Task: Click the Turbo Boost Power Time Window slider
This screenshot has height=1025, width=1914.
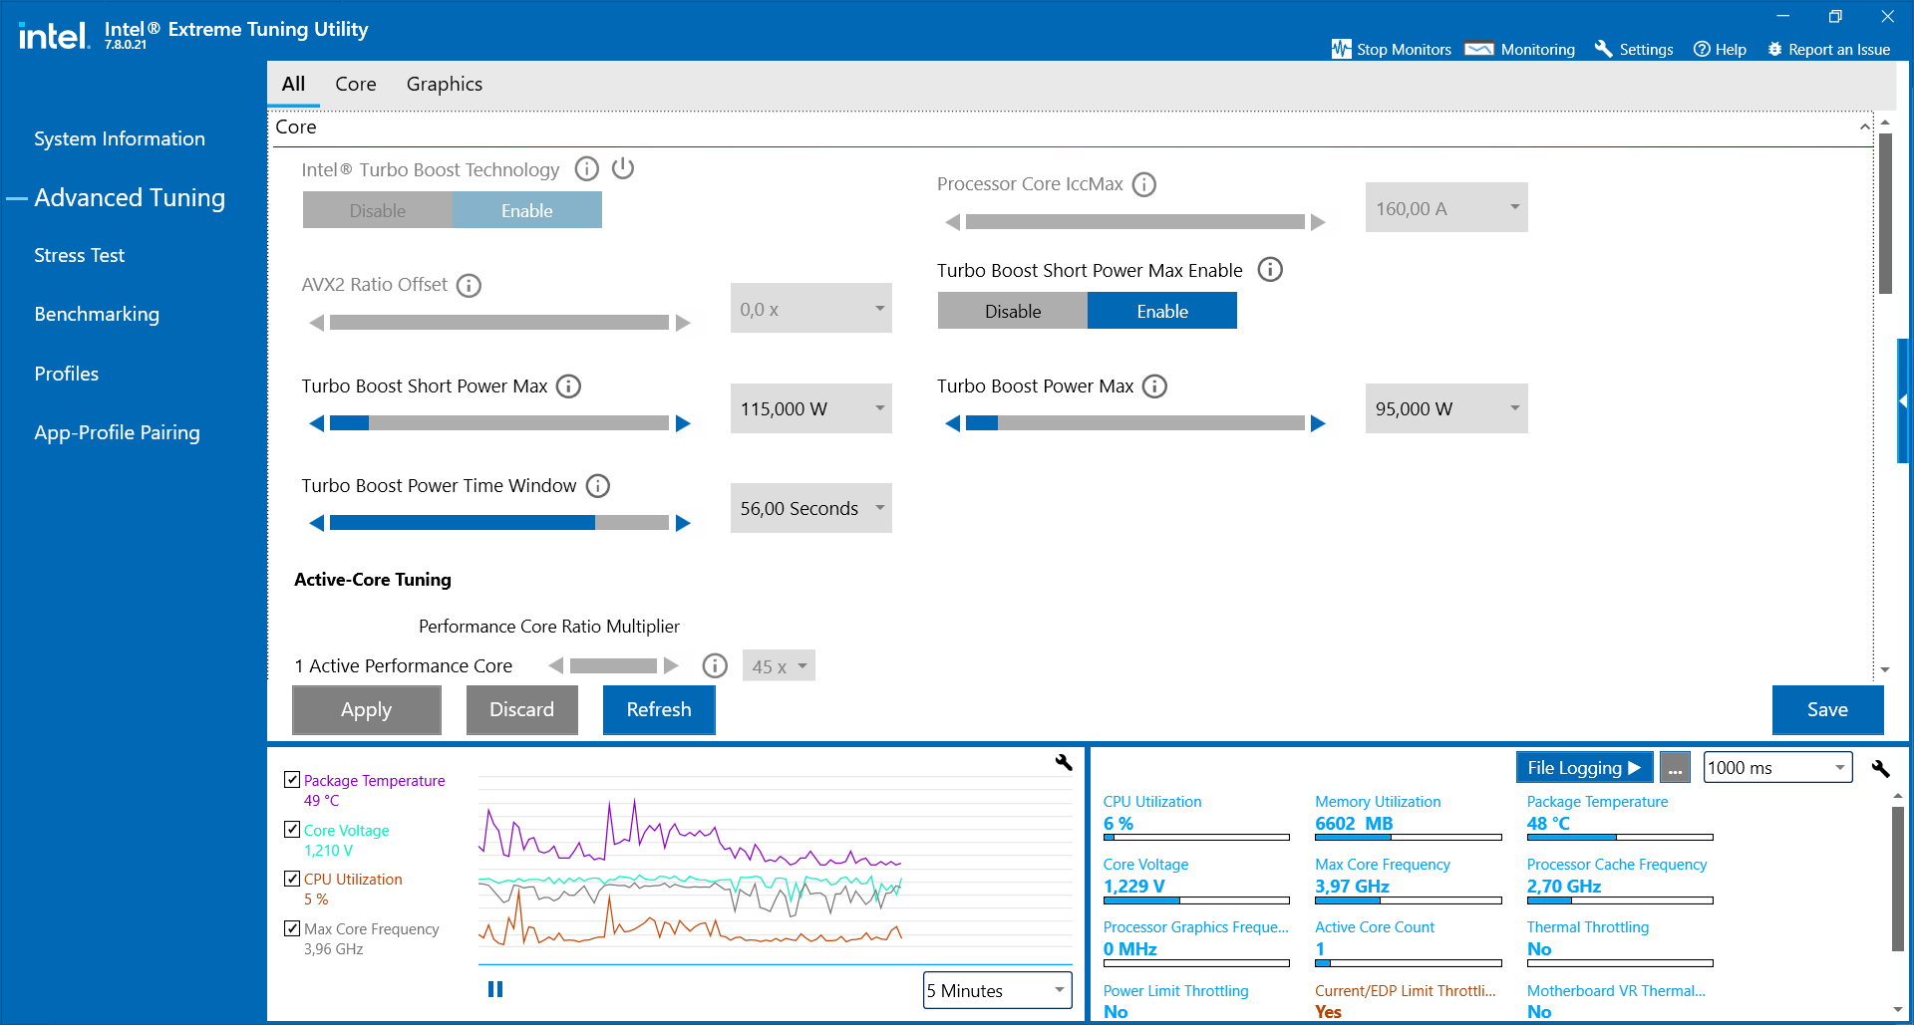Action: [x=499, y=523]
